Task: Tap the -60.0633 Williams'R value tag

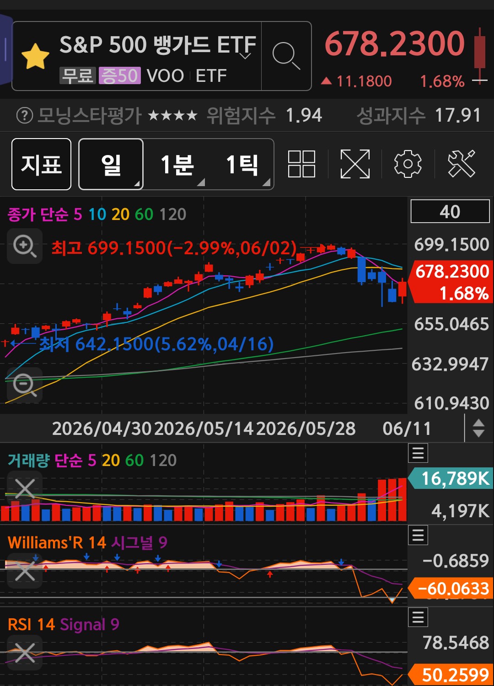Action: (451, 588)
